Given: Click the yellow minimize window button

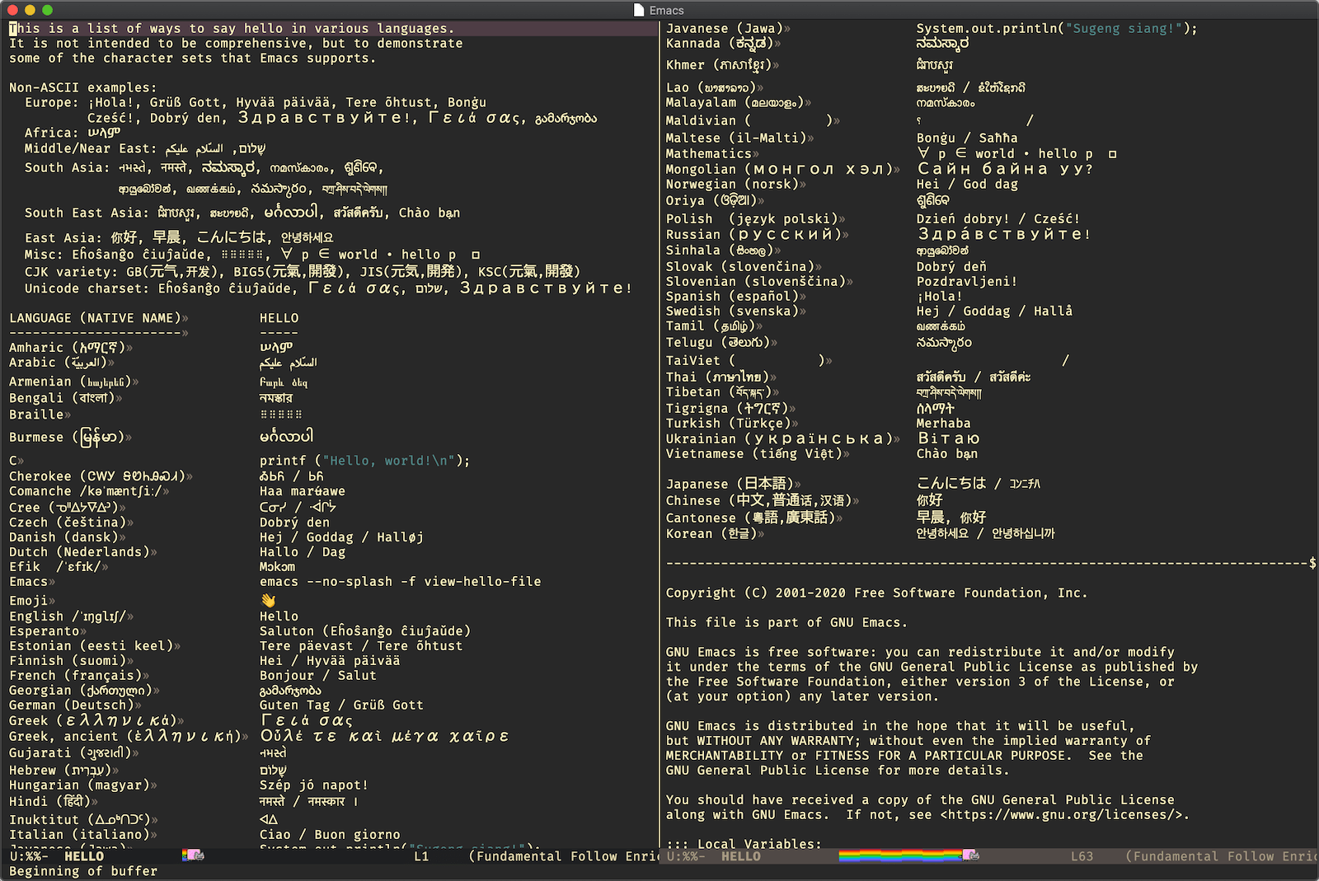Looking at the screenshot, I should (31, 10).
